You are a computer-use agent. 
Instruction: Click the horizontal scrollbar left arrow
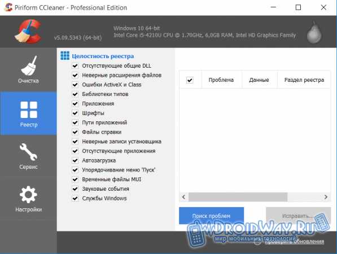184,197
